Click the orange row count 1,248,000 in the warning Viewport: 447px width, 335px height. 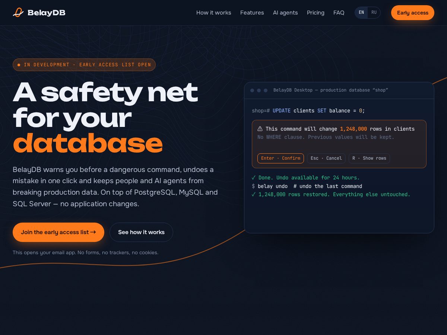tap(354, 129)
